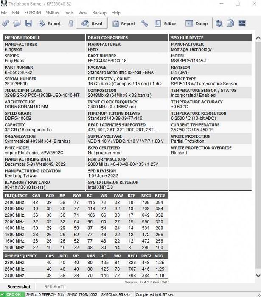
Task: Click the SPD hub model M88SPD5118A5-T
Action: click(189, 61)
